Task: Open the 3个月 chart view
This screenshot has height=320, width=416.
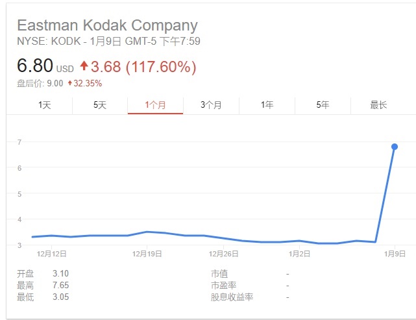Action: [211, 105]
